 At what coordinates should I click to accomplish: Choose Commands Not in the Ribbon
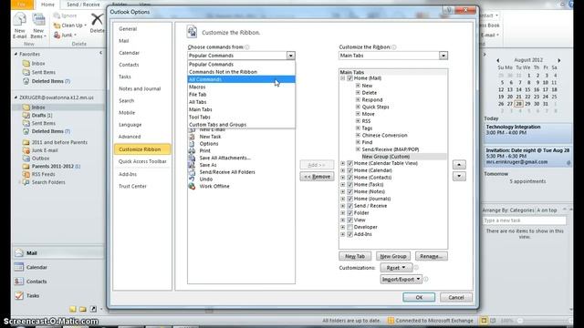tap(241, 72)
